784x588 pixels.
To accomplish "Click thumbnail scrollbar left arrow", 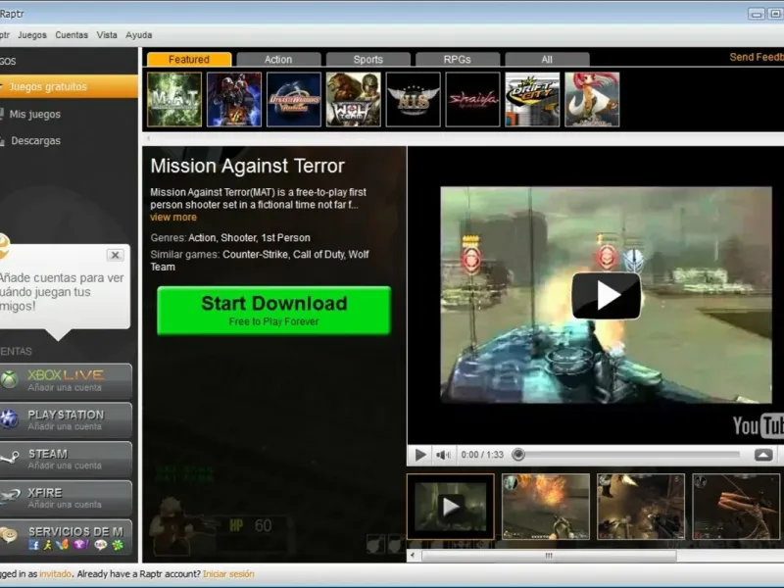I will 413,555.
